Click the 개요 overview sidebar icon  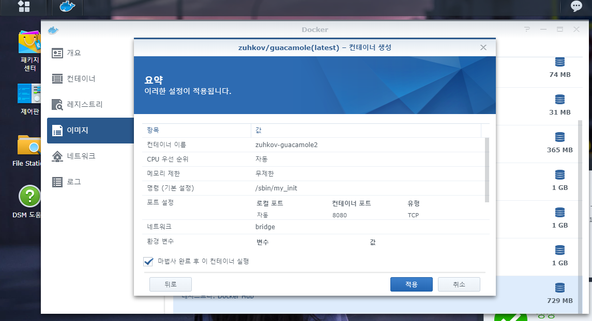[x=57, y=53]
